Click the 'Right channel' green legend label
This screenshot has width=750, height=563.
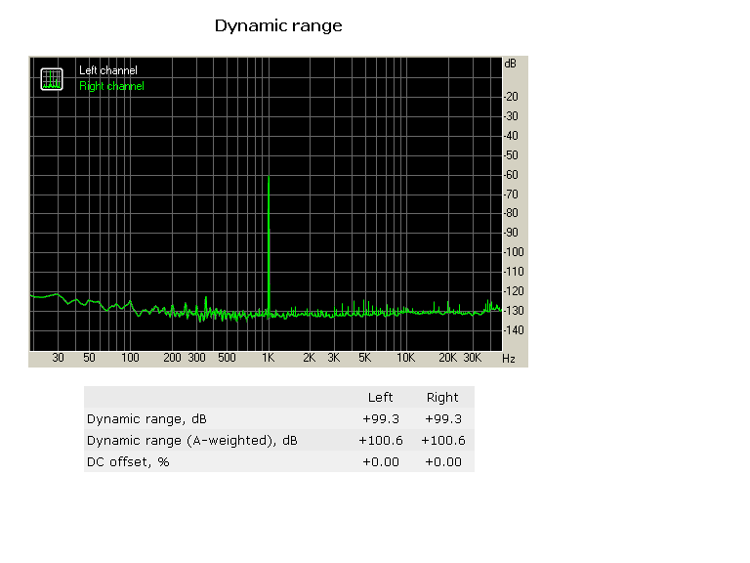(x=111, y=86)
